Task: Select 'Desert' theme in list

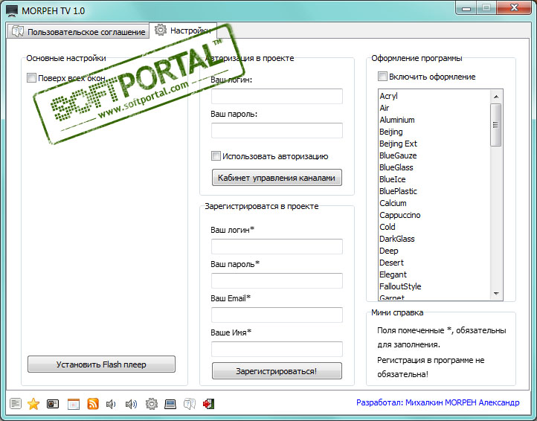Action: pos(434,263)
